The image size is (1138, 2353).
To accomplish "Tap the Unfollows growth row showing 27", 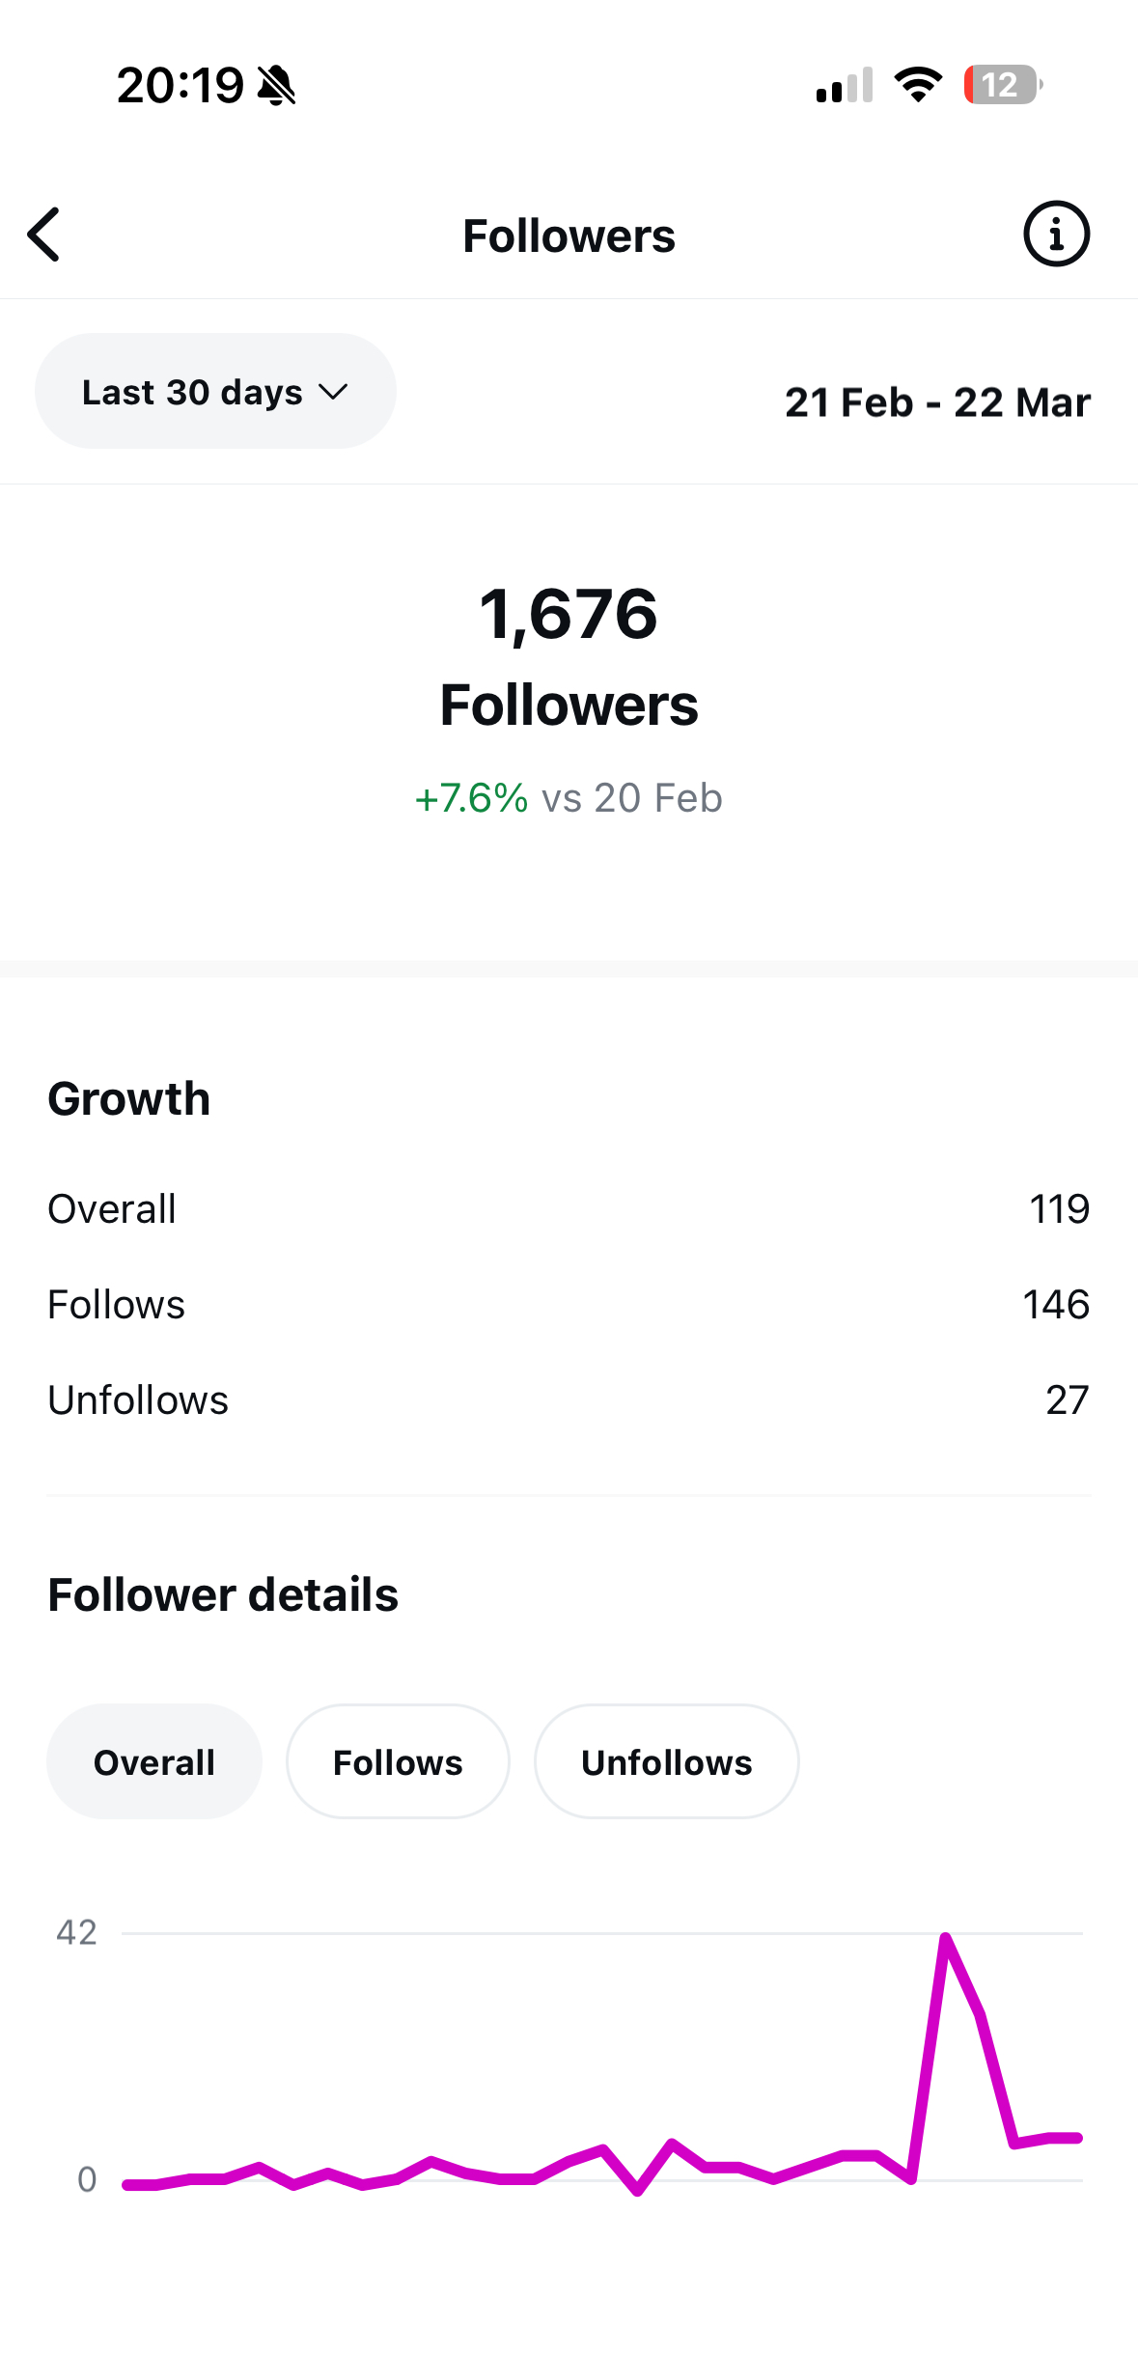I will (569, 1400).
